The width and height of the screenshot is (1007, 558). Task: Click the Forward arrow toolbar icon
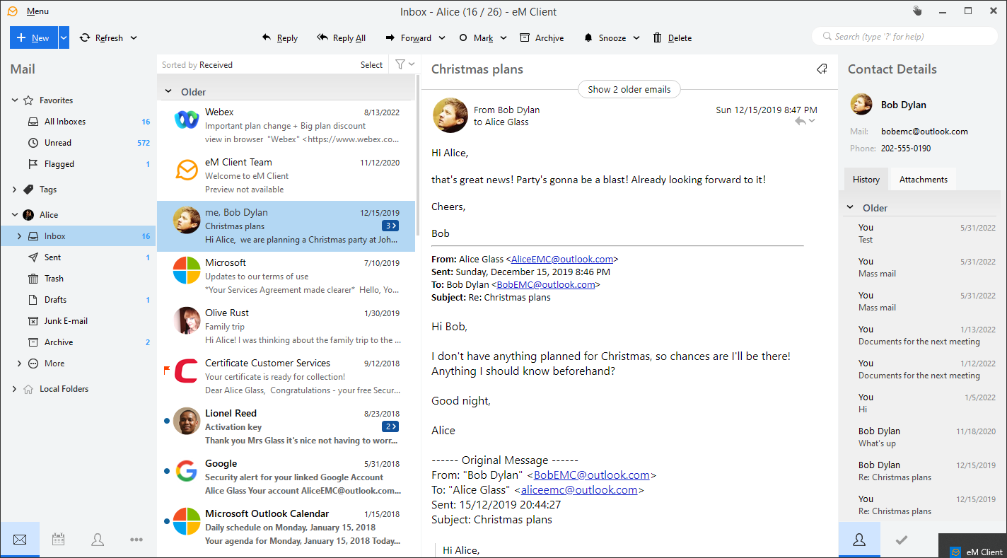click(x=390, y=38)
